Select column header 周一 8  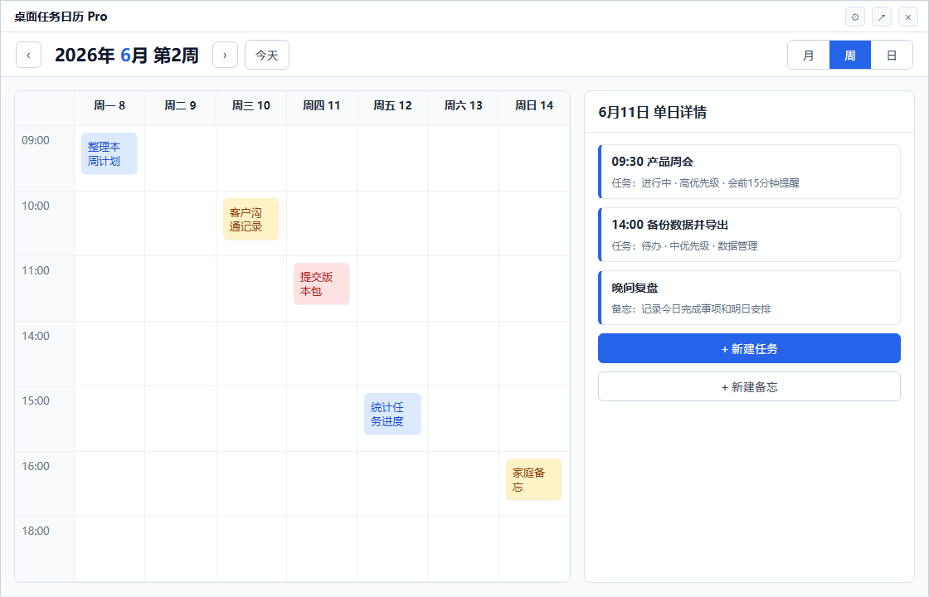click(x=109, y=105)
